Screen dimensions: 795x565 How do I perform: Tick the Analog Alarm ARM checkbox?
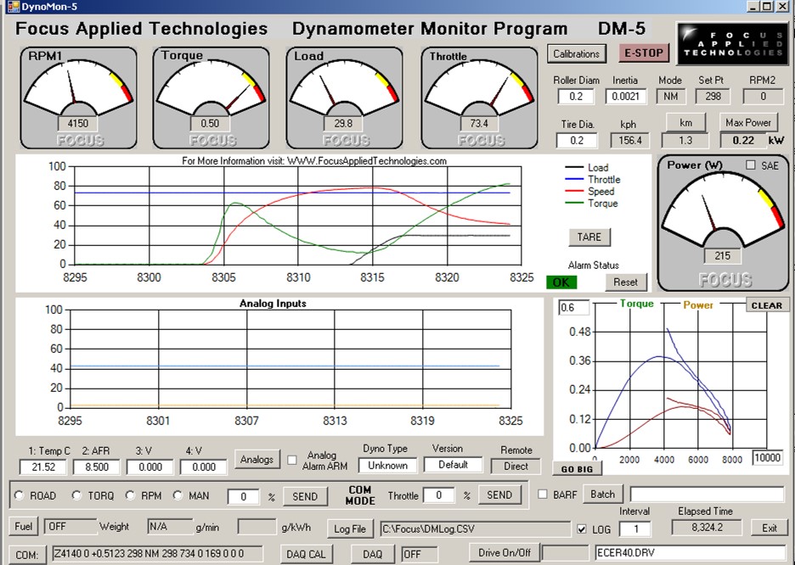point(292,460)
